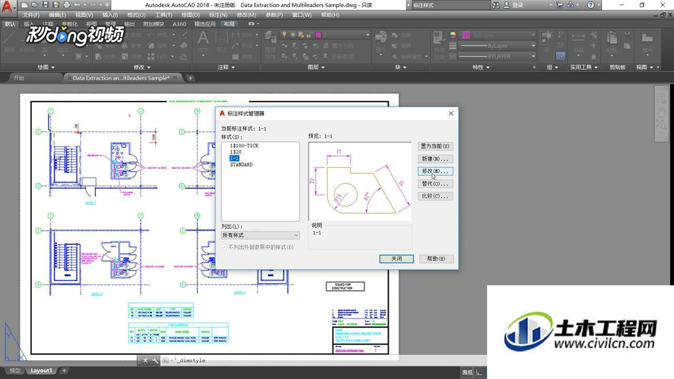The image size is (674, 379).
Task: Click the Save As icon in quick access toolbar
Action: click(56, 5)
